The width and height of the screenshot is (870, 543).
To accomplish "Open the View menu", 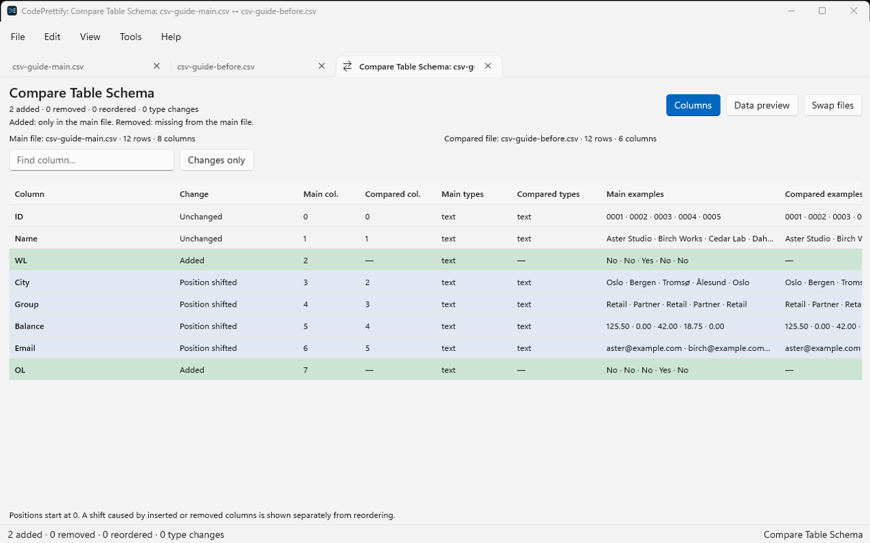I will 90,37.
